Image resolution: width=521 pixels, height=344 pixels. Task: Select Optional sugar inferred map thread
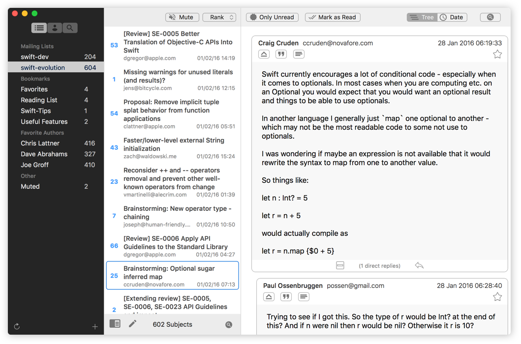tap(173, 276)
